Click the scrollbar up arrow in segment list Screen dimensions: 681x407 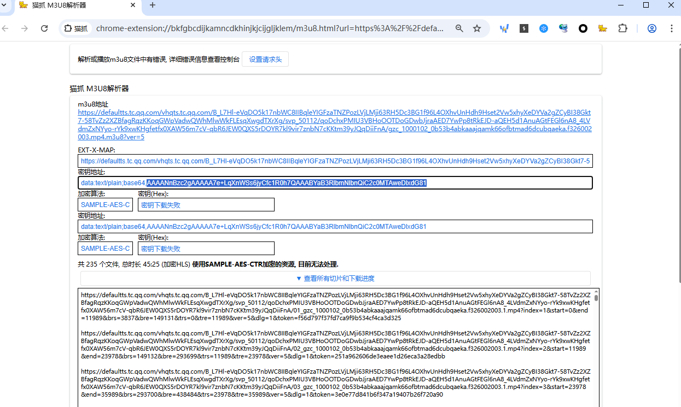coord(596,292)
